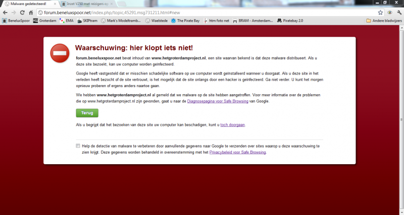Click the eye extension icon

(390, 13)
